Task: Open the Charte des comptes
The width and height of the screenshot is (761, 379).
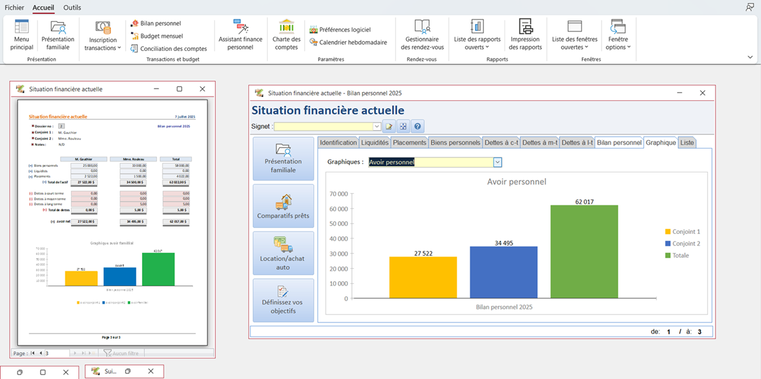Action: click(286, 35)
